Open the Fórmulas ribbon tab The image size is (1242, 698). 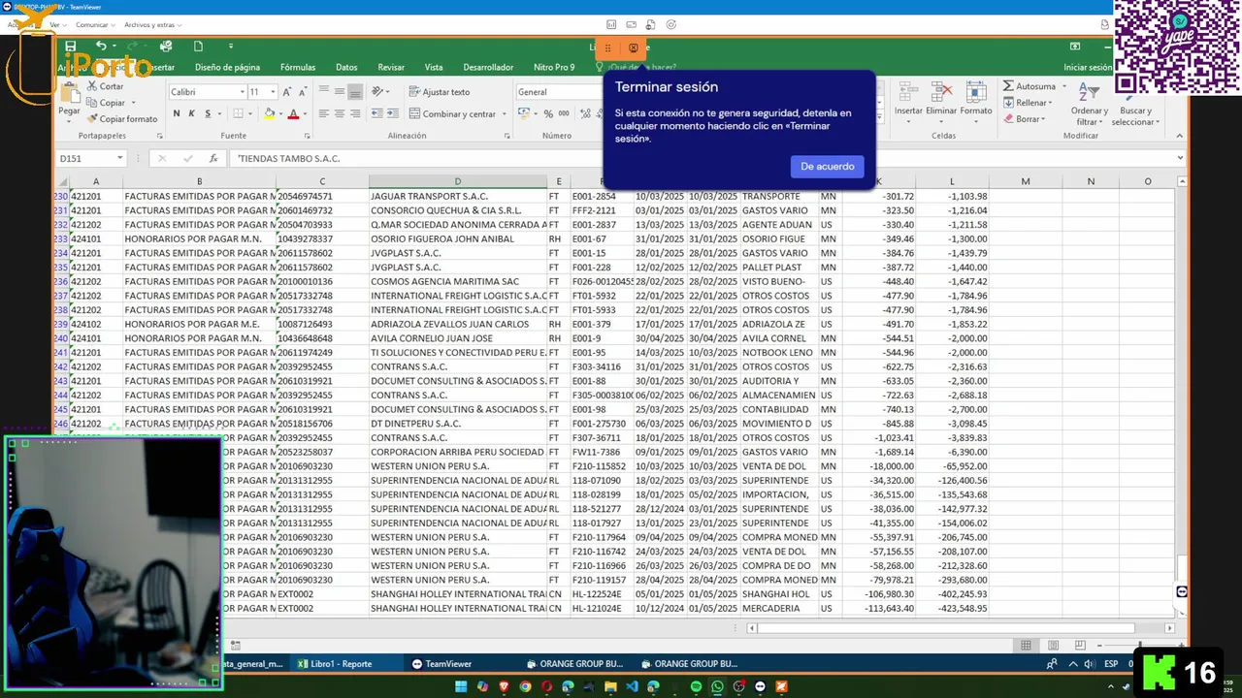(x=298, y=67)
